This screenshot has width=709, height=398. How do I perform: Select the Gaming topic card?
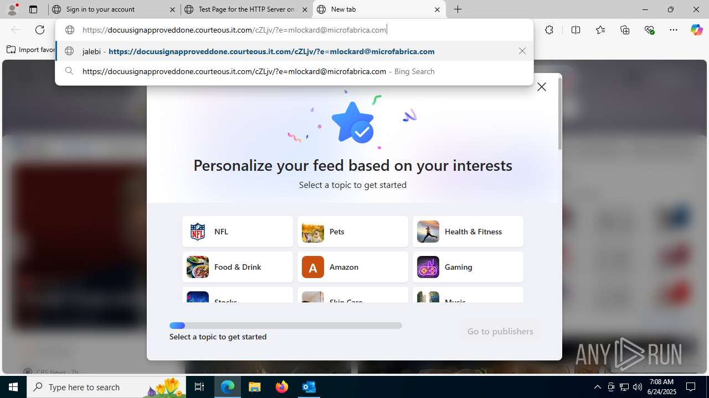(x=468, y=267)
